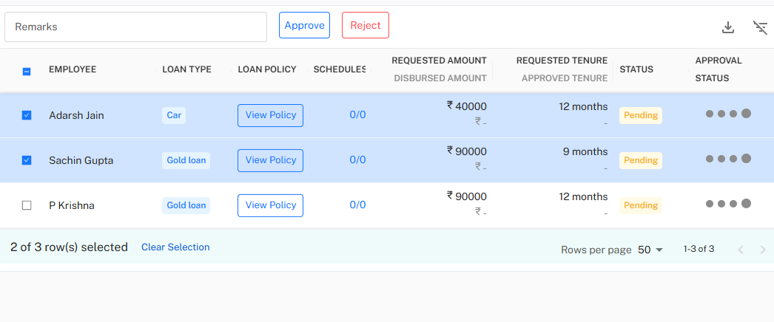Click the Remarks input field
This screenshot has height=322, width=774.
(135, 27)
